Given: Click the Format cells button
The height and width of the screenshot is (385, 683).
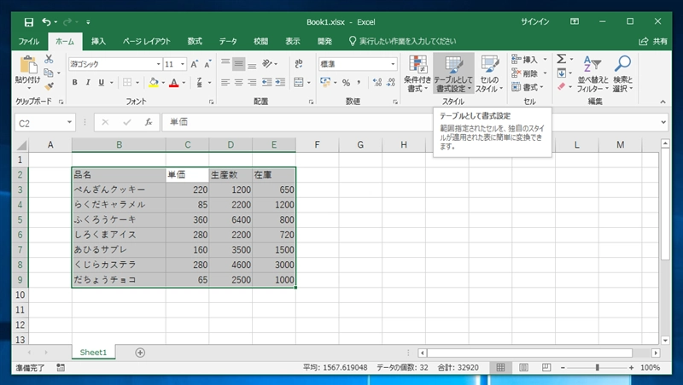Looking at the screenshot, I should (x=528, y=87).
